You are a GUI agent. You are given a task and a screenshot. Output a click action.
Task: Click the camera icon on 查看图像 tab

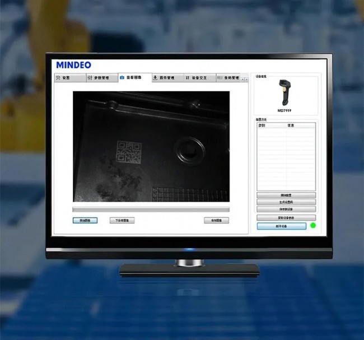122,77
